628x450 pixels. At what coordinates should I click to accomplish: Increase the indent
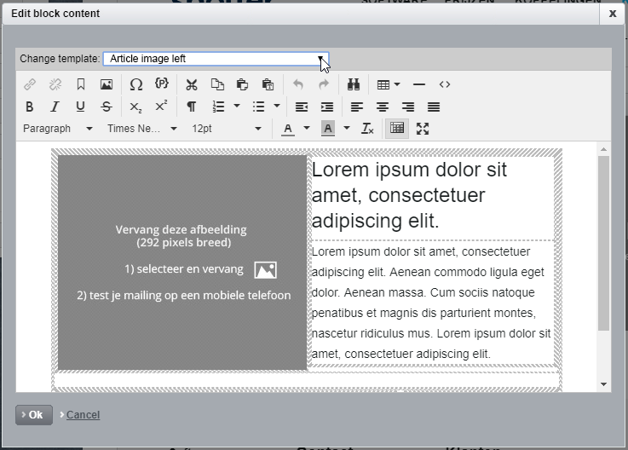pyautogui.click(x=327, y=107)
